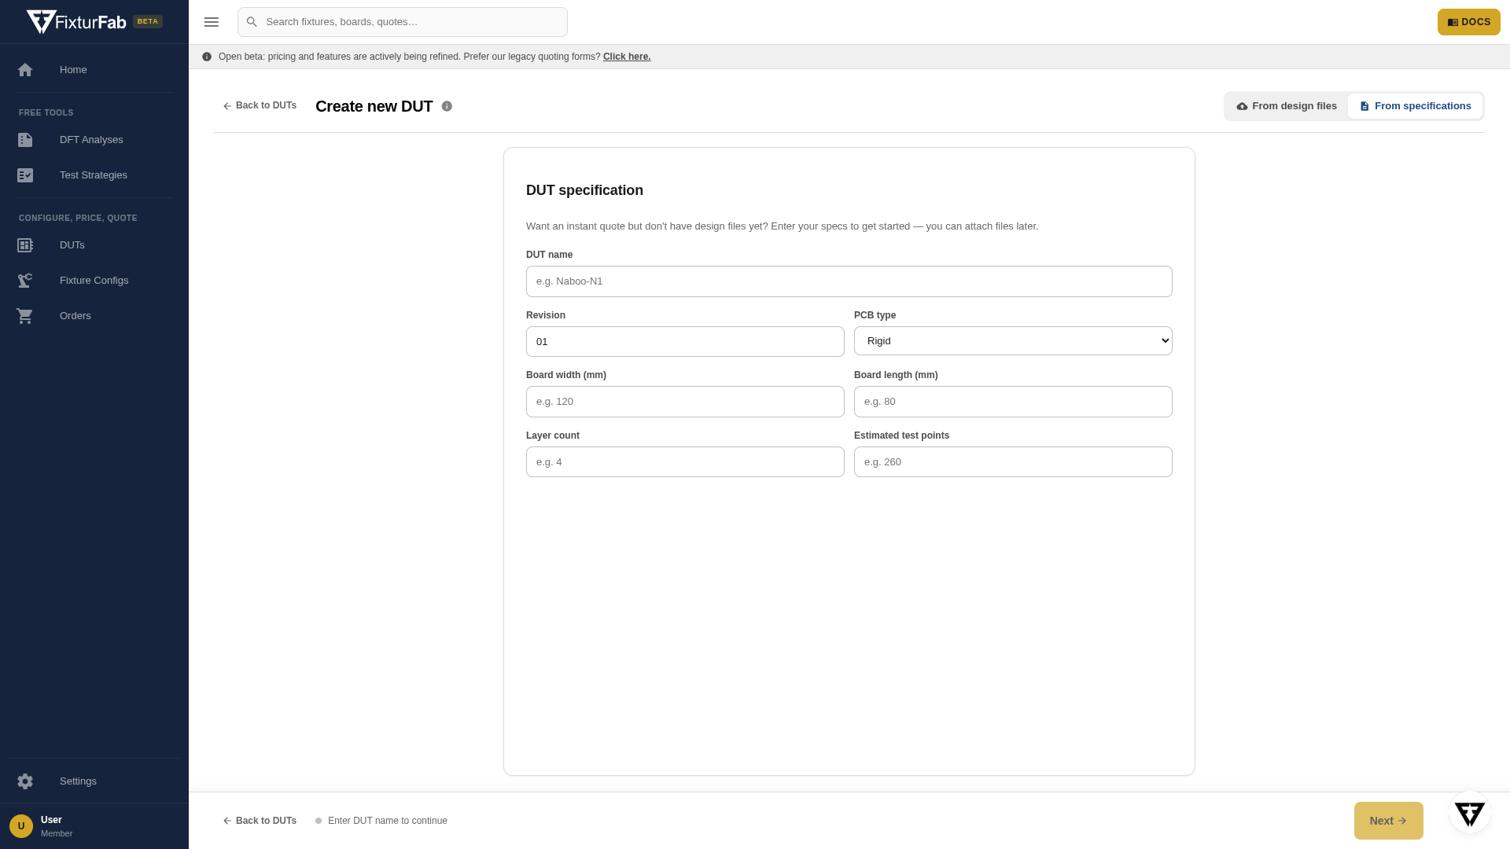The height and width of the screenshot is (849, 1510).
Task: Open the Orders cart icon
Action: [25, 316]
